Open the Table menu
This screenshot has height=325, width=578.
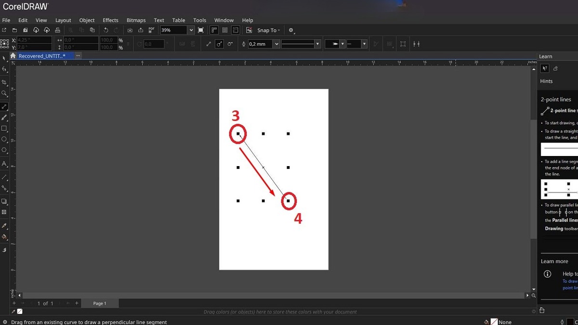click(179, 20)
